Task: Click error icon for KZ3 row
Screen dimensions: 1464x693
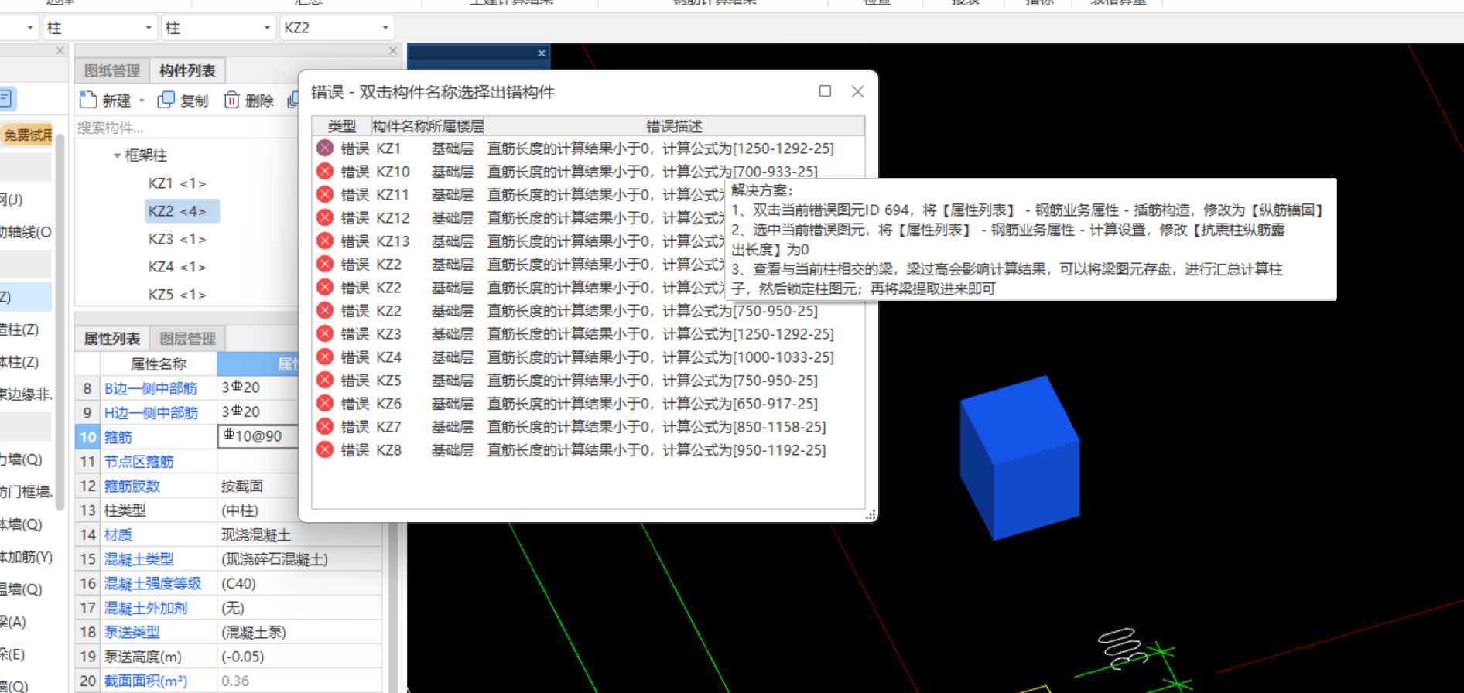Action: point(325,333)
